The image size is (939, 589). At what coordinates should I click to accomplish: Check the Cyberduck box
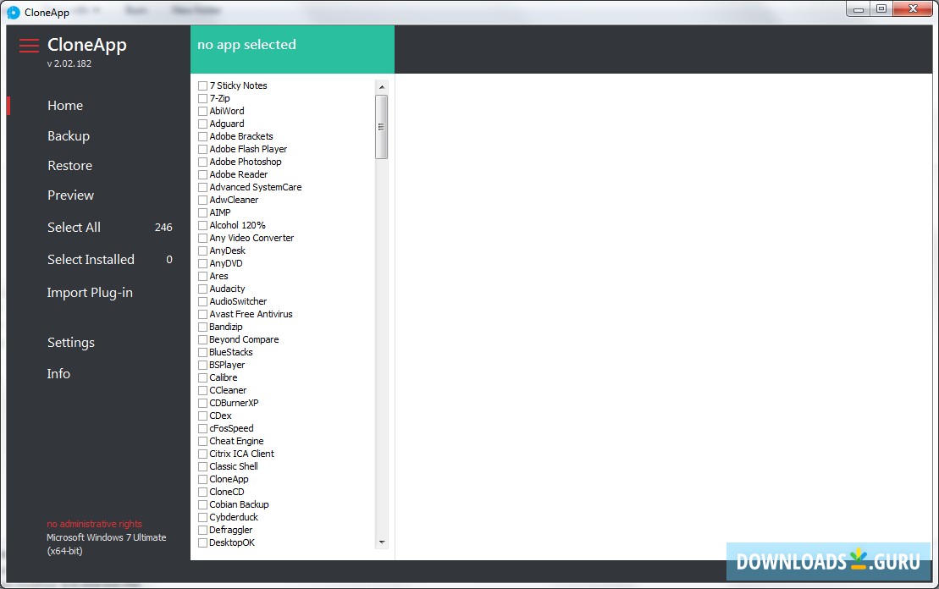(202, 518)
